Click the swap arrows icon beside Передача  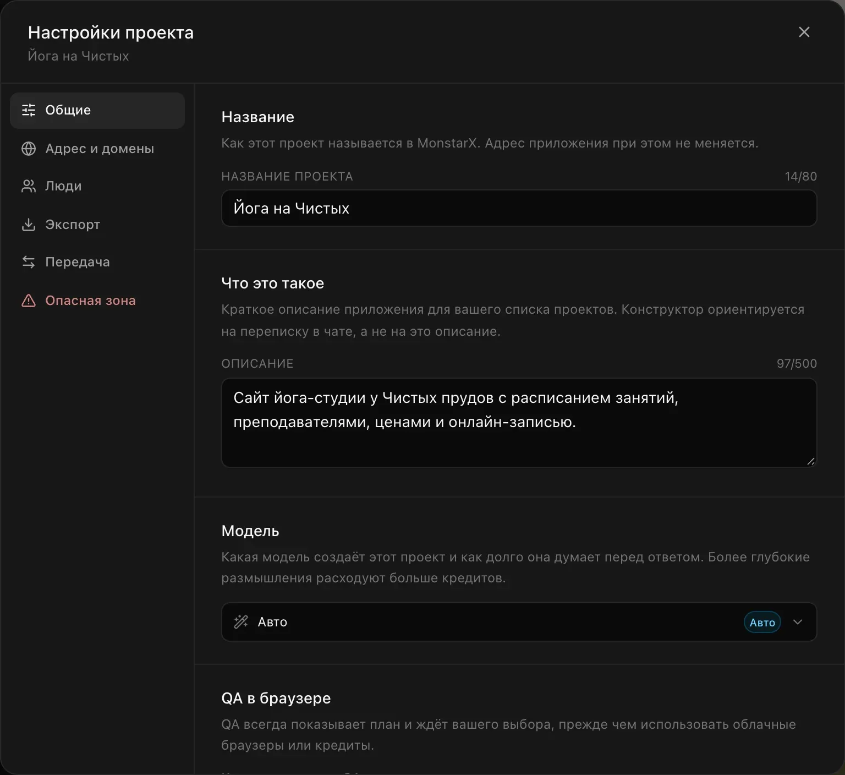[x=29, y=262]
